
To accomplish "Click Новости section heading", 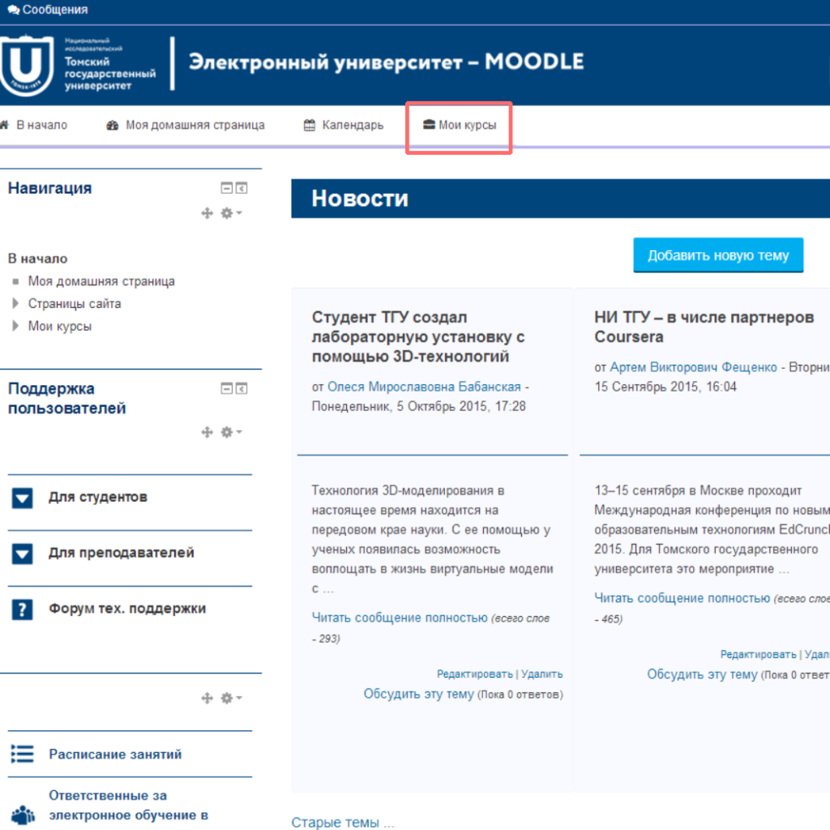I will pyautogui.click(x=360, y=199).
